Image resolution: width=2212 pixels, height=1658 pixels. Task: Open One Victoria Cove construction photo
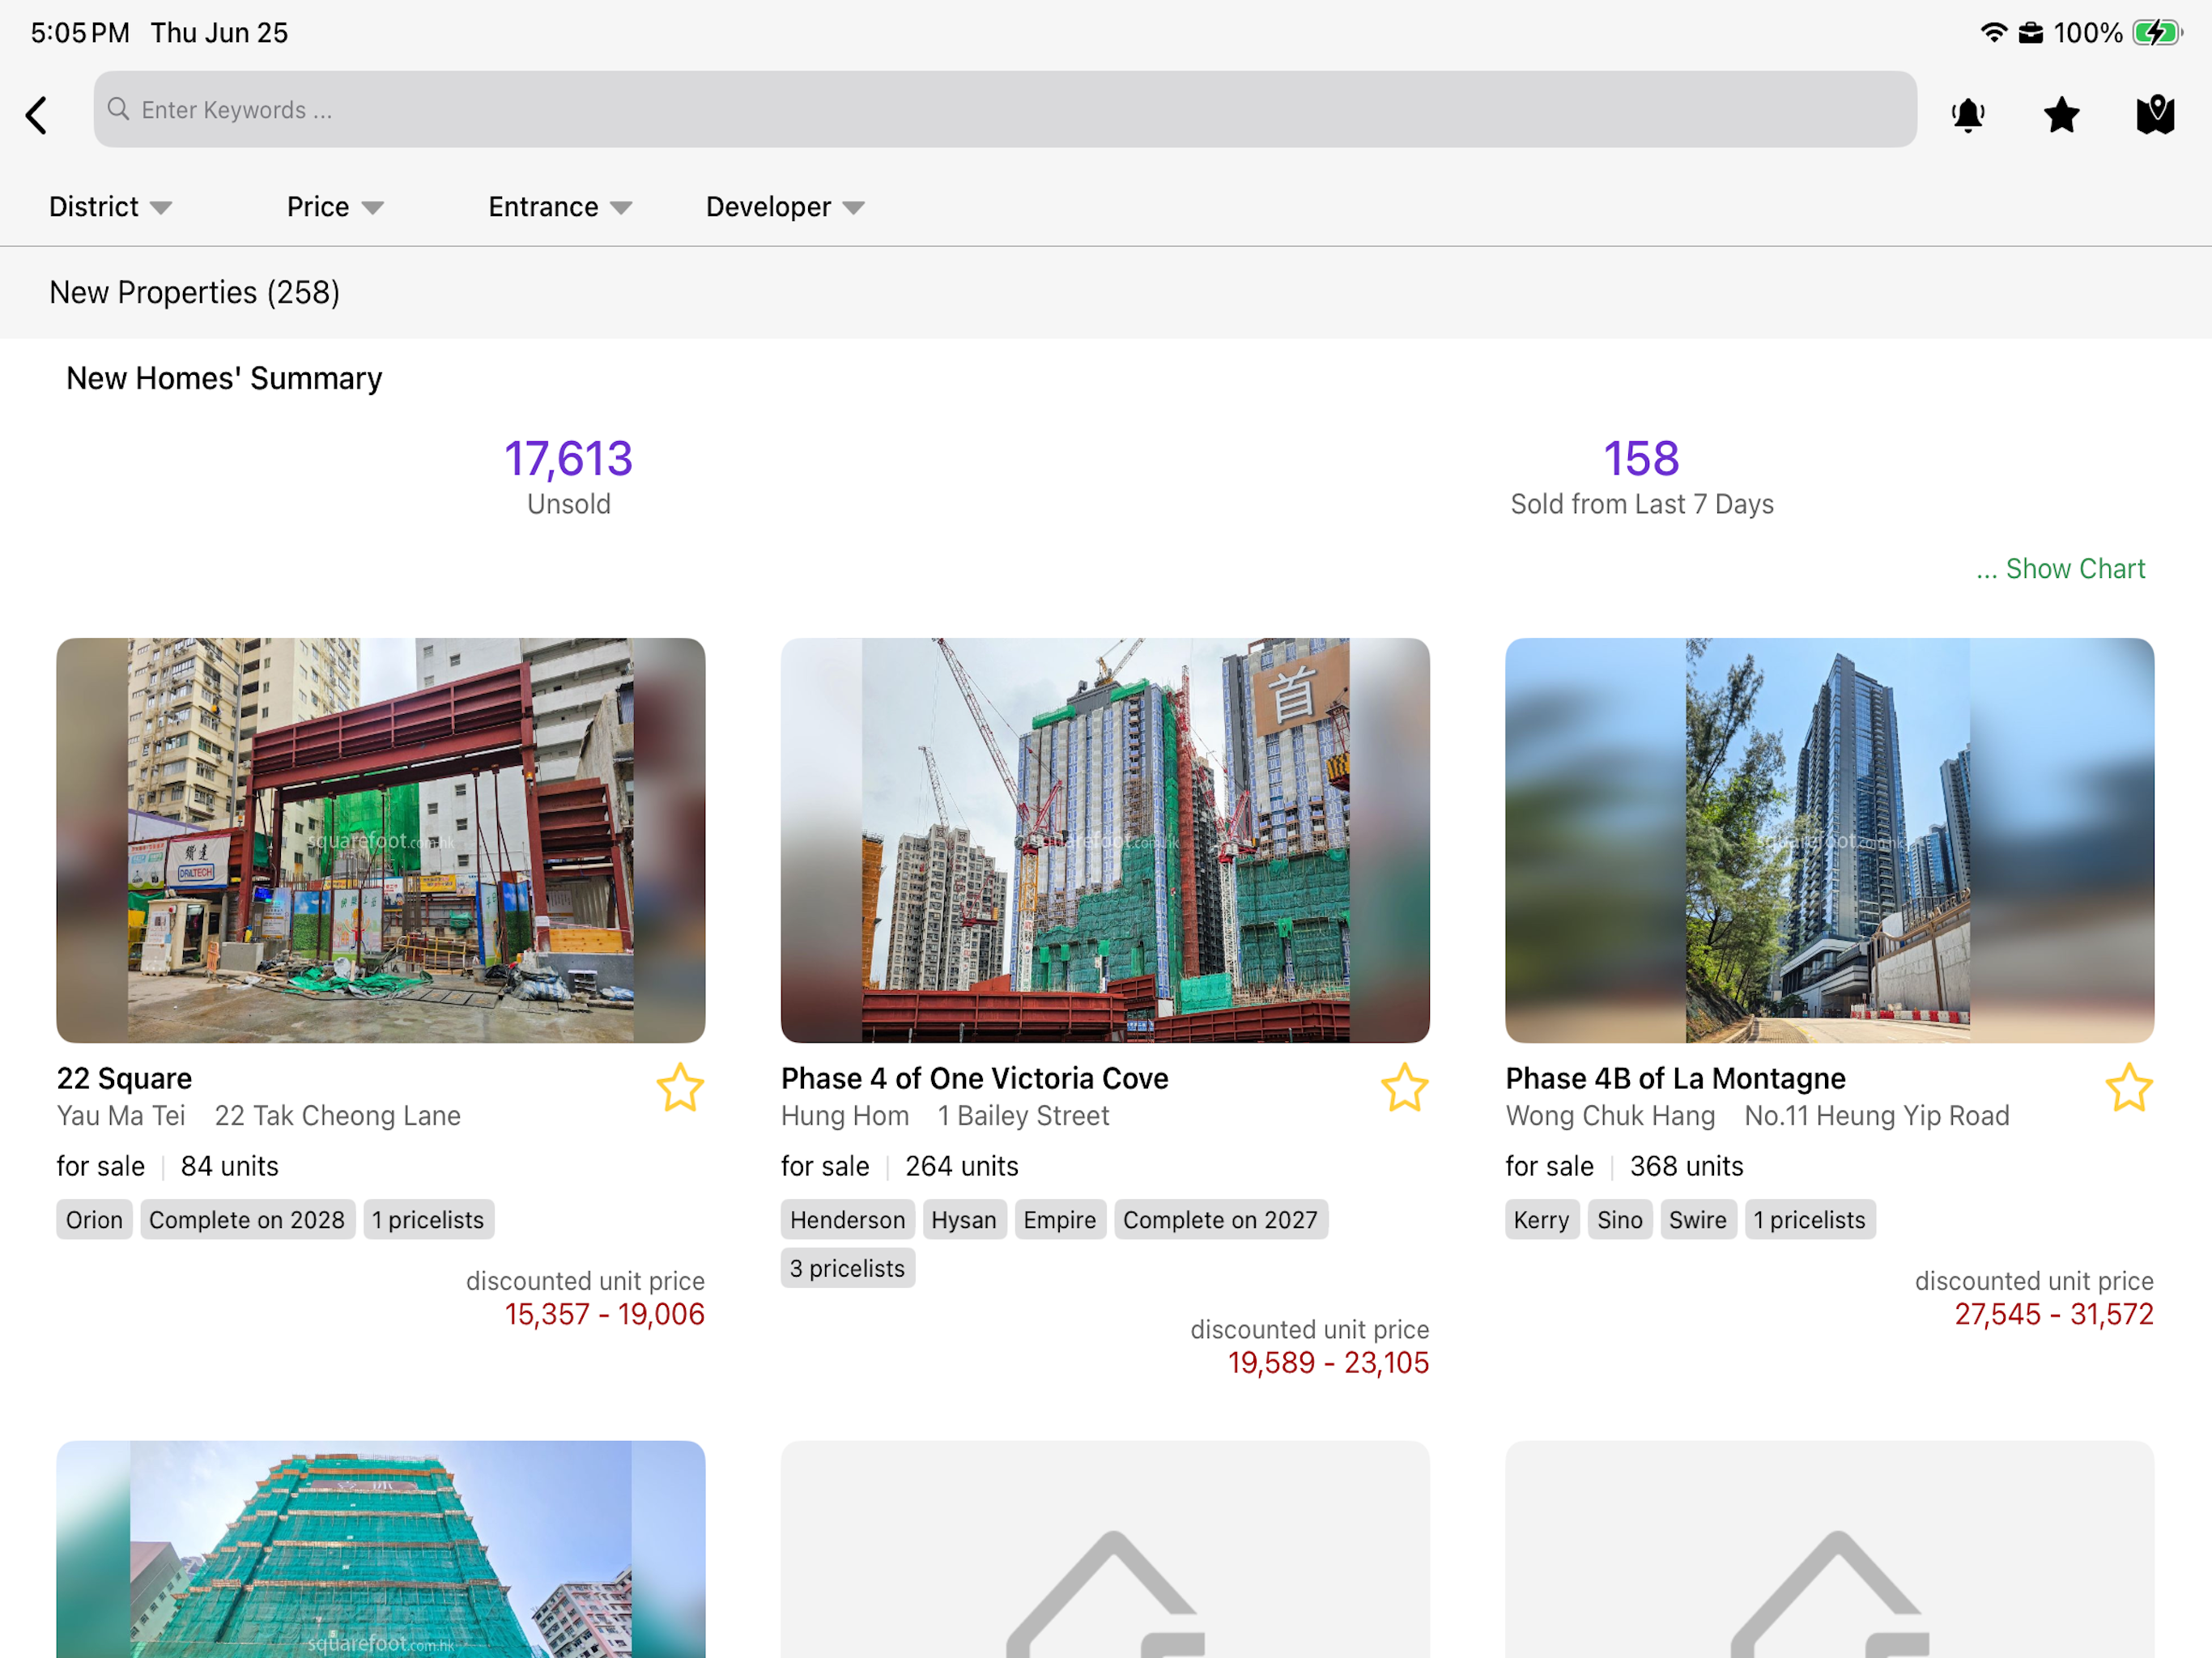pyautogui.click(x=1105, y=840)
